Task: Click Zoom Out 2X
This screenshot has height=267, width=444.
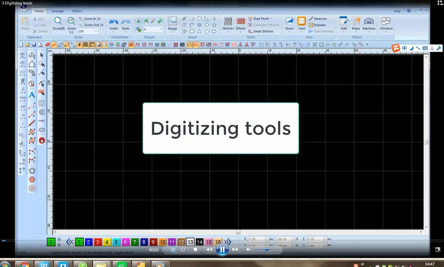Action: [91, 25]
